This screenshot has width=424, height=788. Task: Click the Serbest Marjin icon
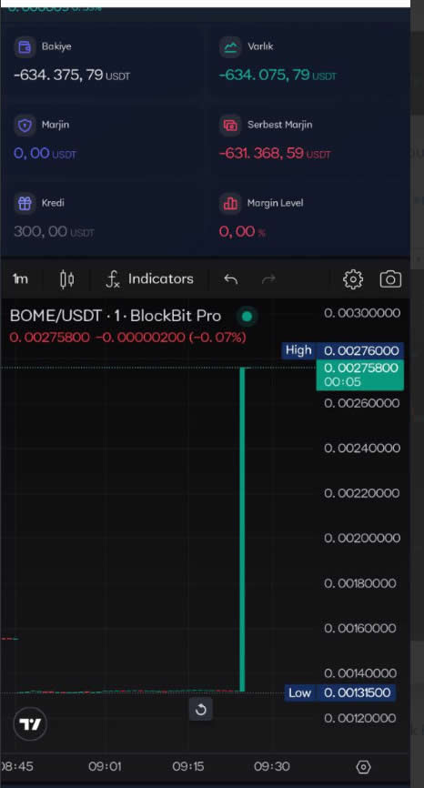point(230,126)
